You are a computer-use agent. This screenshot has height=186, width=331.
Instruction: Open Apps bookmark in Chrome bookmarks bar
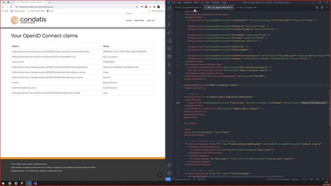click(5, 11)
